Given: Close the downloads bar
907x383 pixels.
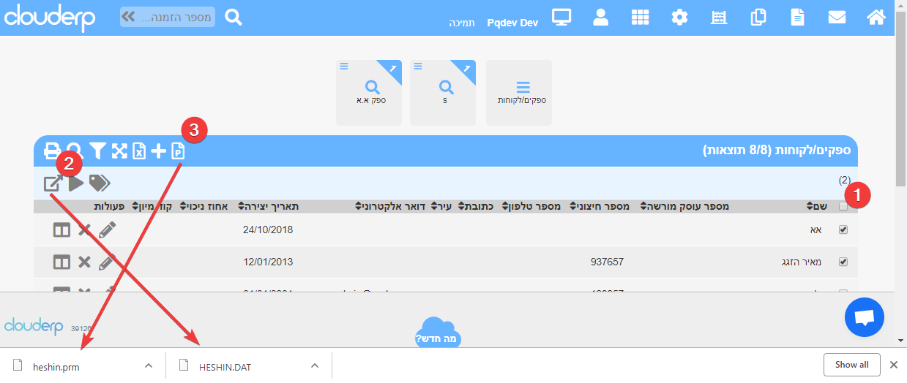Looking at the screenshot, I should [893, 365].
